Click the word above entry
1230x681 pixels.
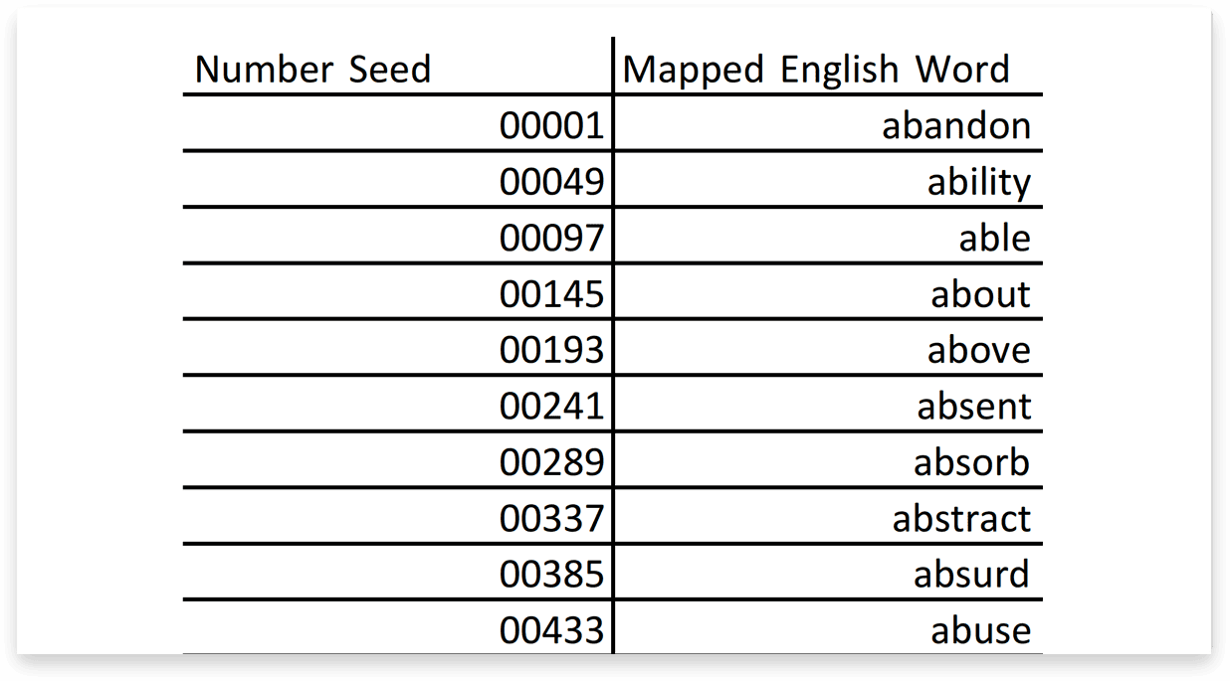pos(828,348)
